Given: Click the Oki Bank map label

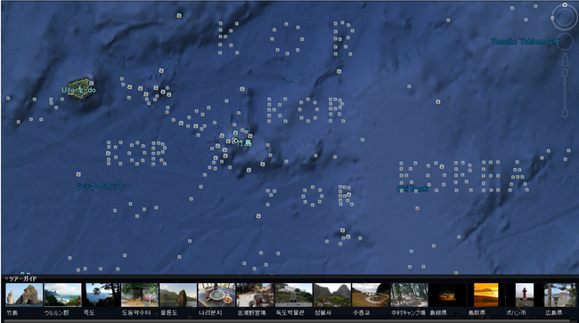Looking at the screenshot, I should pyautogui.click(x=412, y=189).
